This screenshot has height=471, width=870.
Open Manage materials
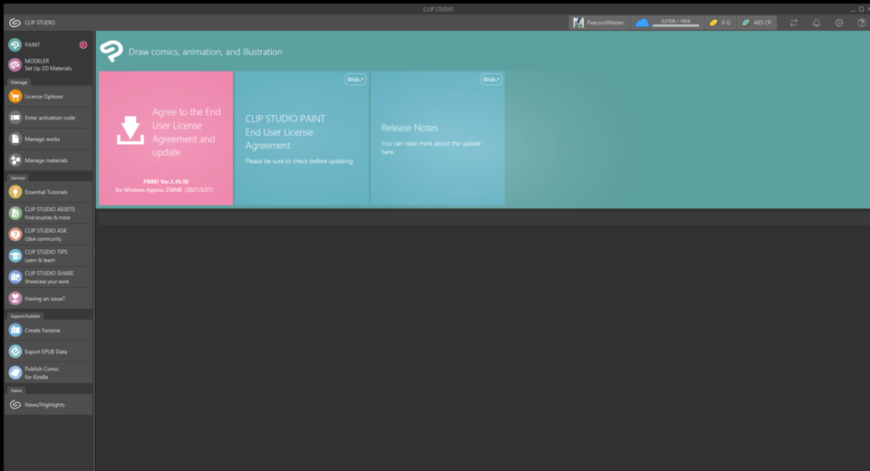pos(48,160)
